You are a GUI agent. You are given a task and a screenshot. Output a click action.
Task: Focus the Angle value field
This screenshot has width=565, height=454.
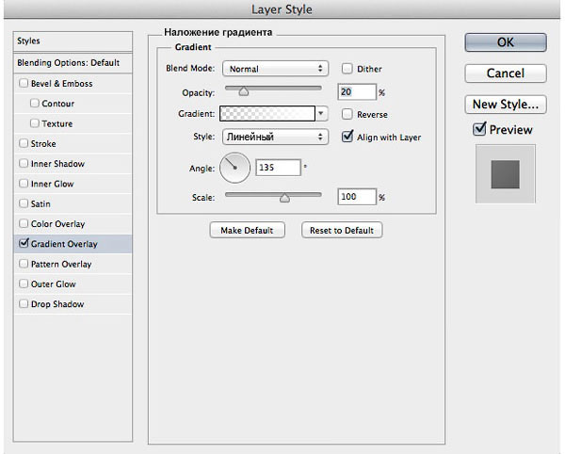[278, 168]
